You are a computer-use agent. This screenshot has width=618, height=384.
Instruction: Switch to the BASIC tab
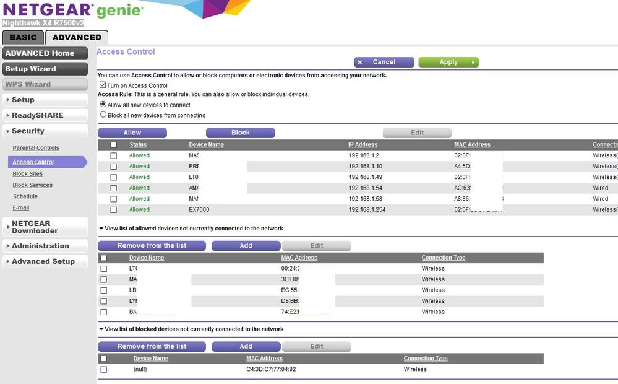23,37
